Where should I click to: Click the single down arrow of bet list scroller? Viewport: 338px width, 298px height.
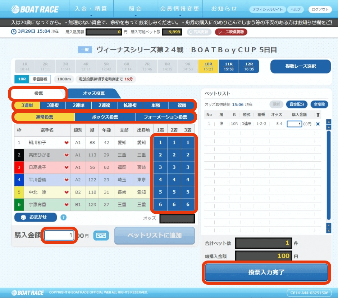329,225
